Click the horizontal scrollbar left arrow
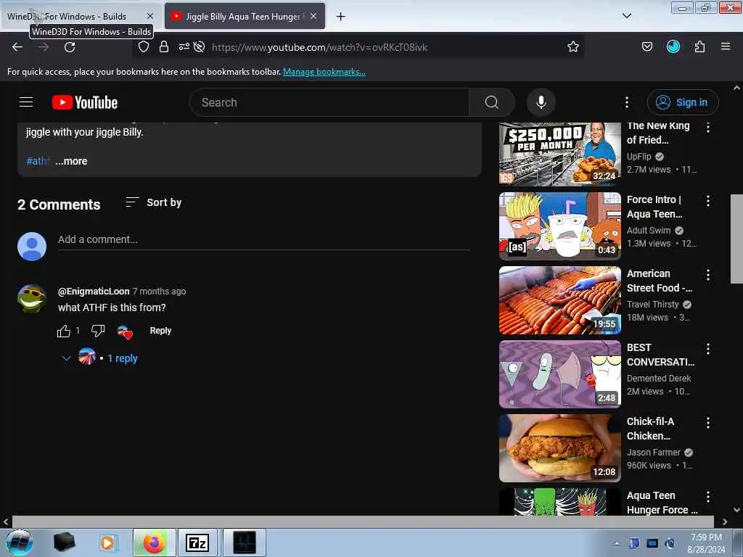Screen dimensions: 743x557 (6, 521)
